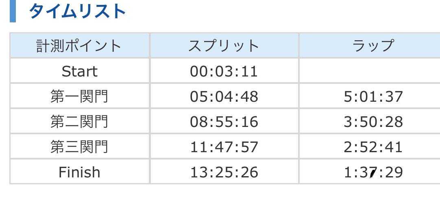Click the Finish row label
The width and height of the screenshot is (440, 201).
pos(79,173)
